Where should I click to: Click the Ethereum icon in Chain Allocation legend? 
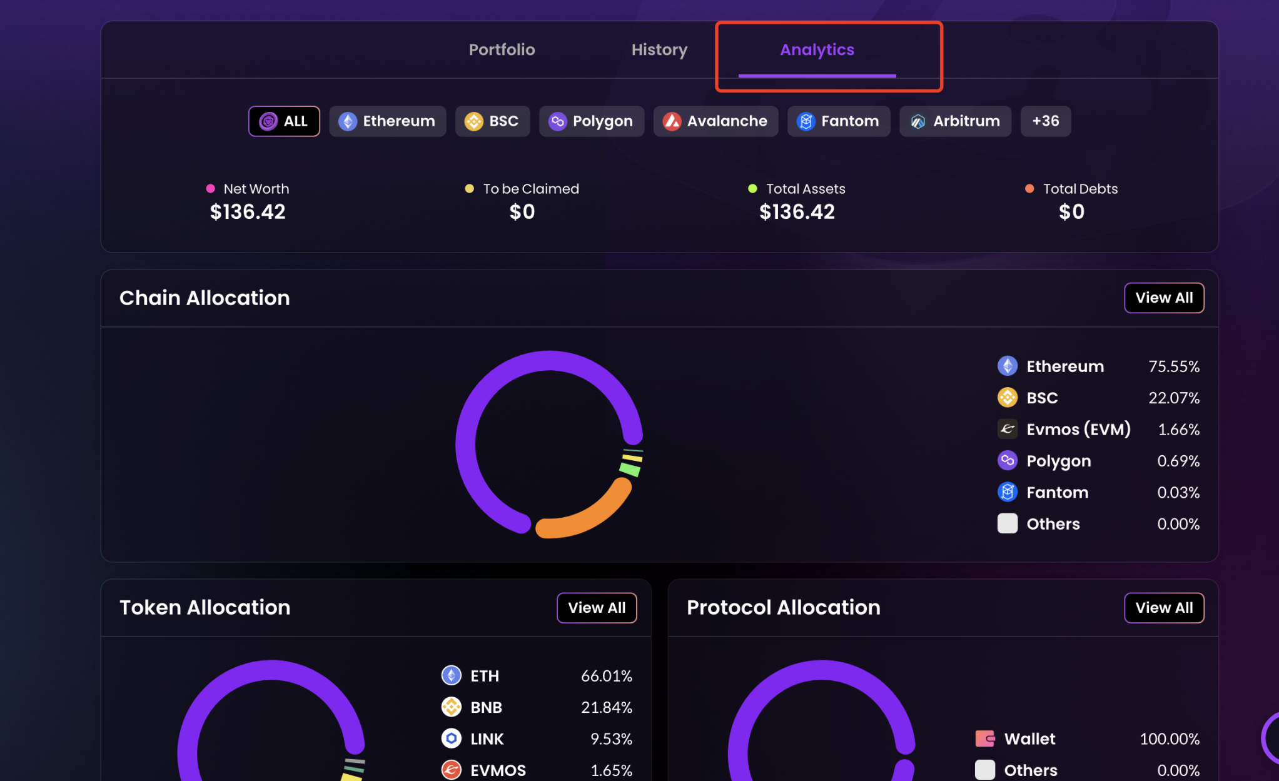[x=1007, y=366]
